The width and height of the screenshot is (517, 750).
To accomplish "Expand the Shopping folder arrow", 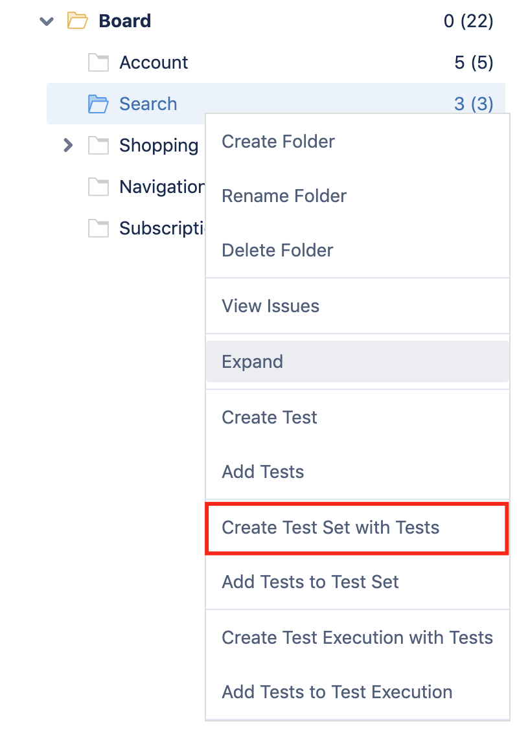I will pyautogui.click(x=68, y=145).
